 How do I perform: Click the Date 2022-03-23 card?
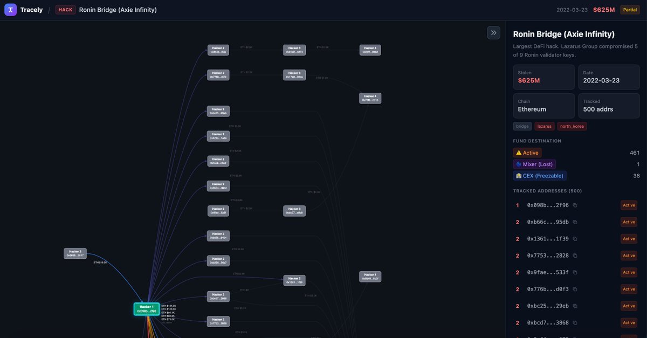tap(609, 77)
